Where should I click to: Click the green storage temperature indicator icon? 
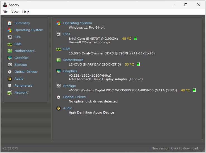194,90
